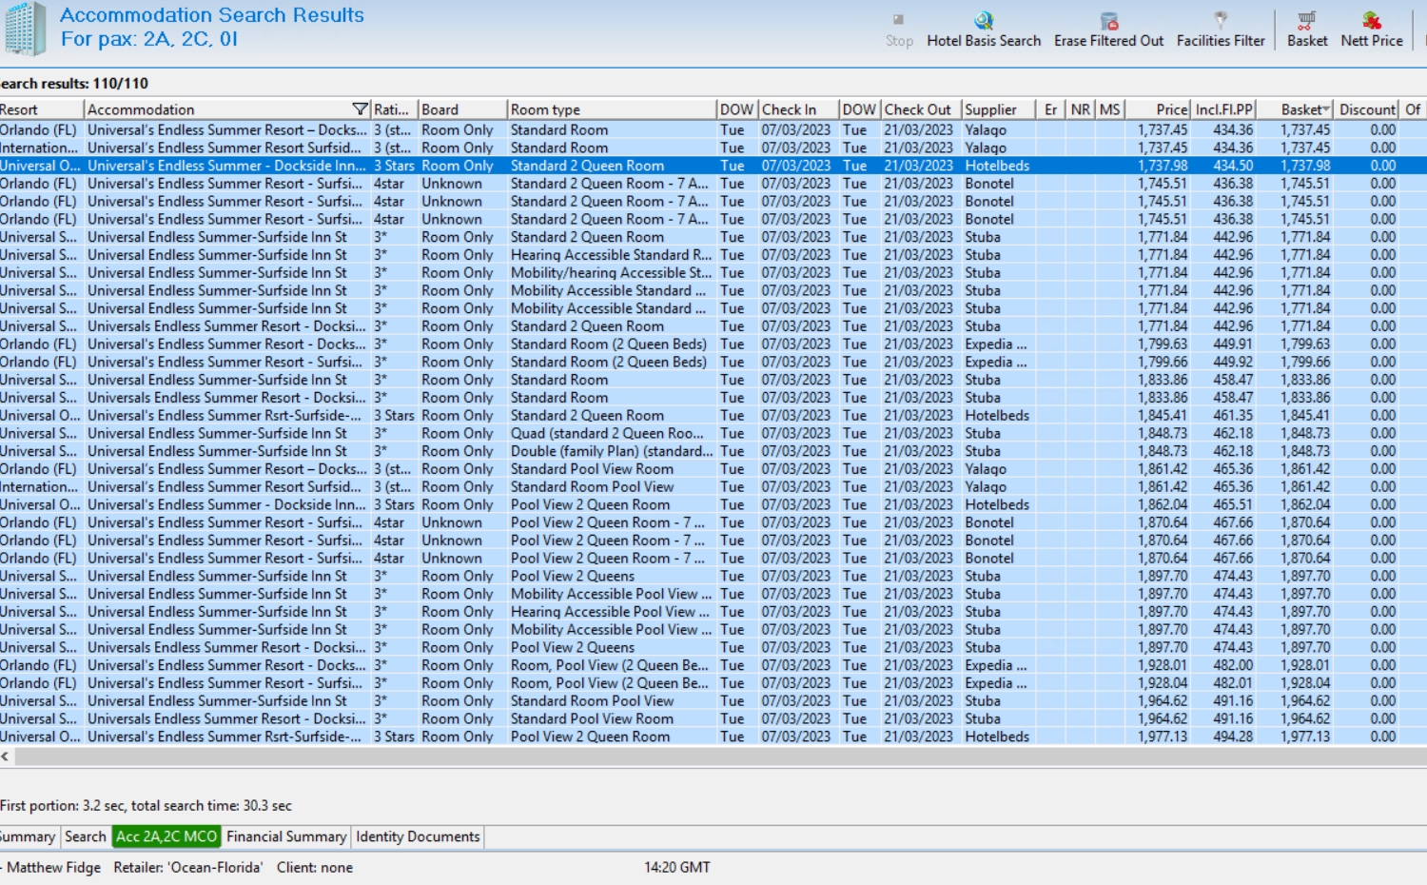Sort by the Check Out column header

pyautogui.click(x=921, y=109)
